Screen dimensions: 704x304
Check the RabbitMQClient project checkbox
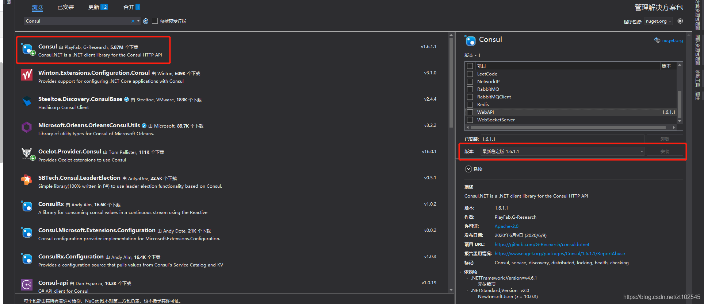(470, 97)
